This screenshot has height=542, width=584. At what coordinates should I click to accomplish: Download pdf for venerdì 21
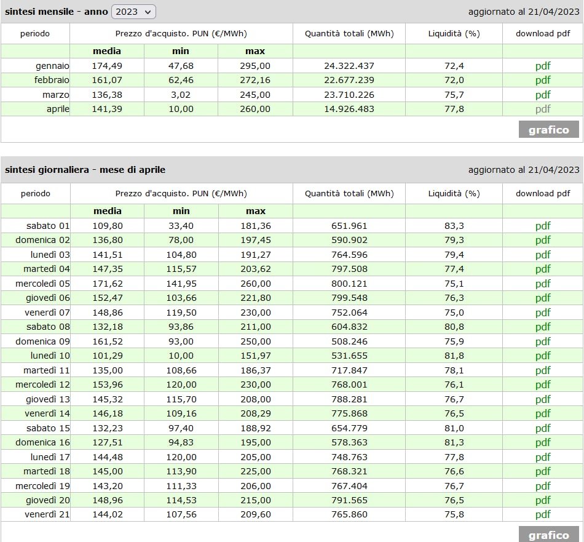tap(543, 514)
